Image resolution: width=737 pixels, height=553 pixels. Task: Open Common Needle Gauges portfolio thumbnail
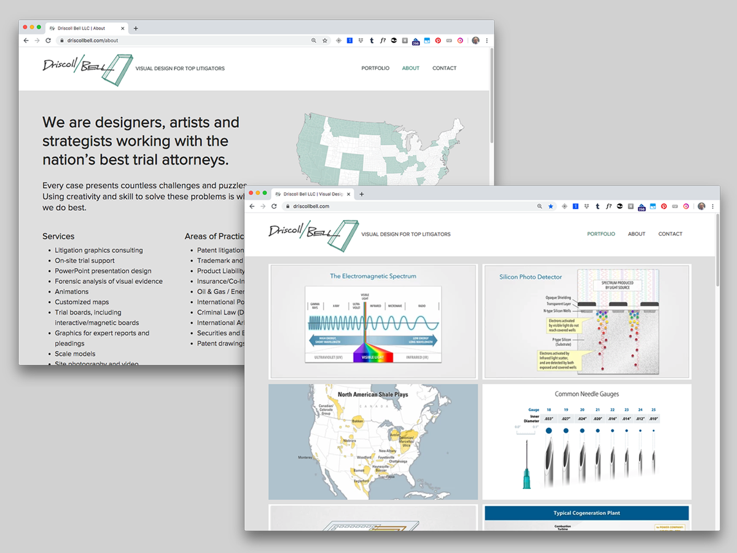[x=587, y=442]
